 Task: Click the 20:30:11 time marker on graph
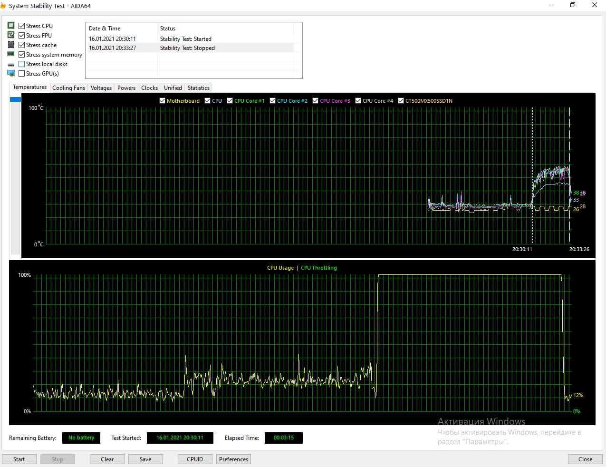point(522,249)
